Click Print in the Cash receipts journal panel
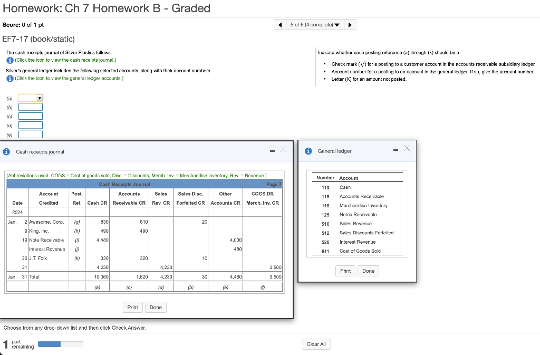540x355 pixels. pos(132,307)
